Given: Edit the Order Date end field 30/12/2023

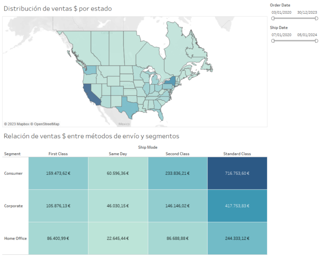Looking at the screenshot, I should click(x=307, y=12).
